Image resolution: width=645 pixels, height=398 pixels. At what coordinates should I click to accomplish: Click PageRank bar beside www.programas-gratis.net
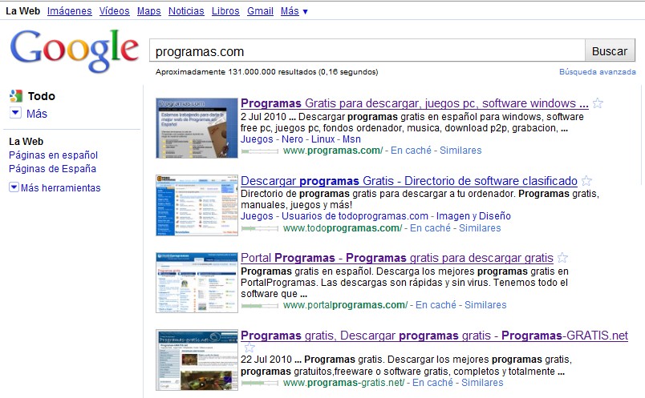pos(260,384)
